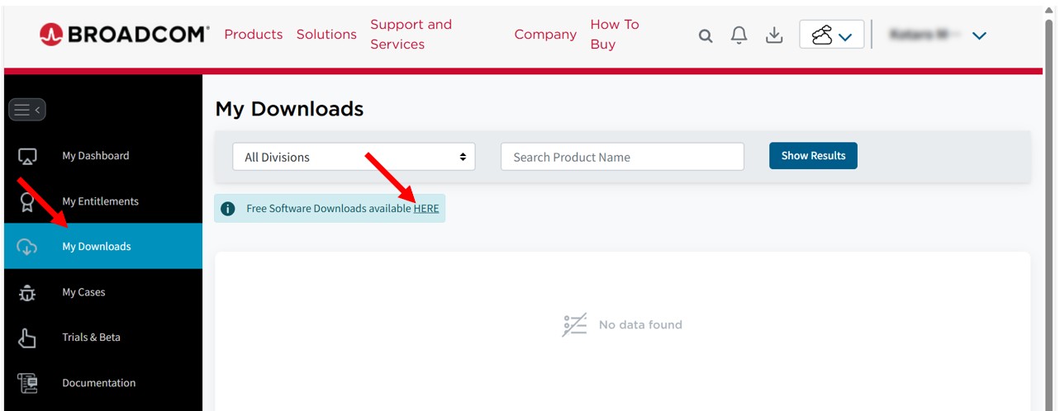The height and width of the screenshot is (411, 1060).
Task: Click the info icon in free downloads banner
Action: [228, 209]
